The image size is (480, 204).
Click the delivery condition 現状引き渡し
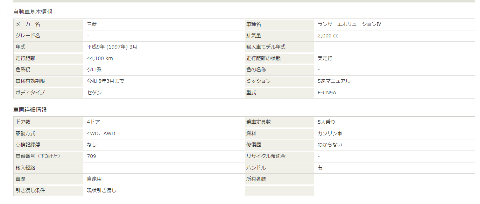coord(102,190)
